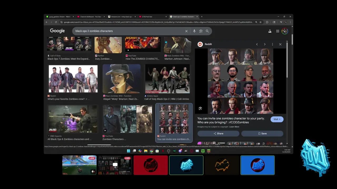
Task: Select the orange LVUP scene thumbnail
Action: [222, 165]
